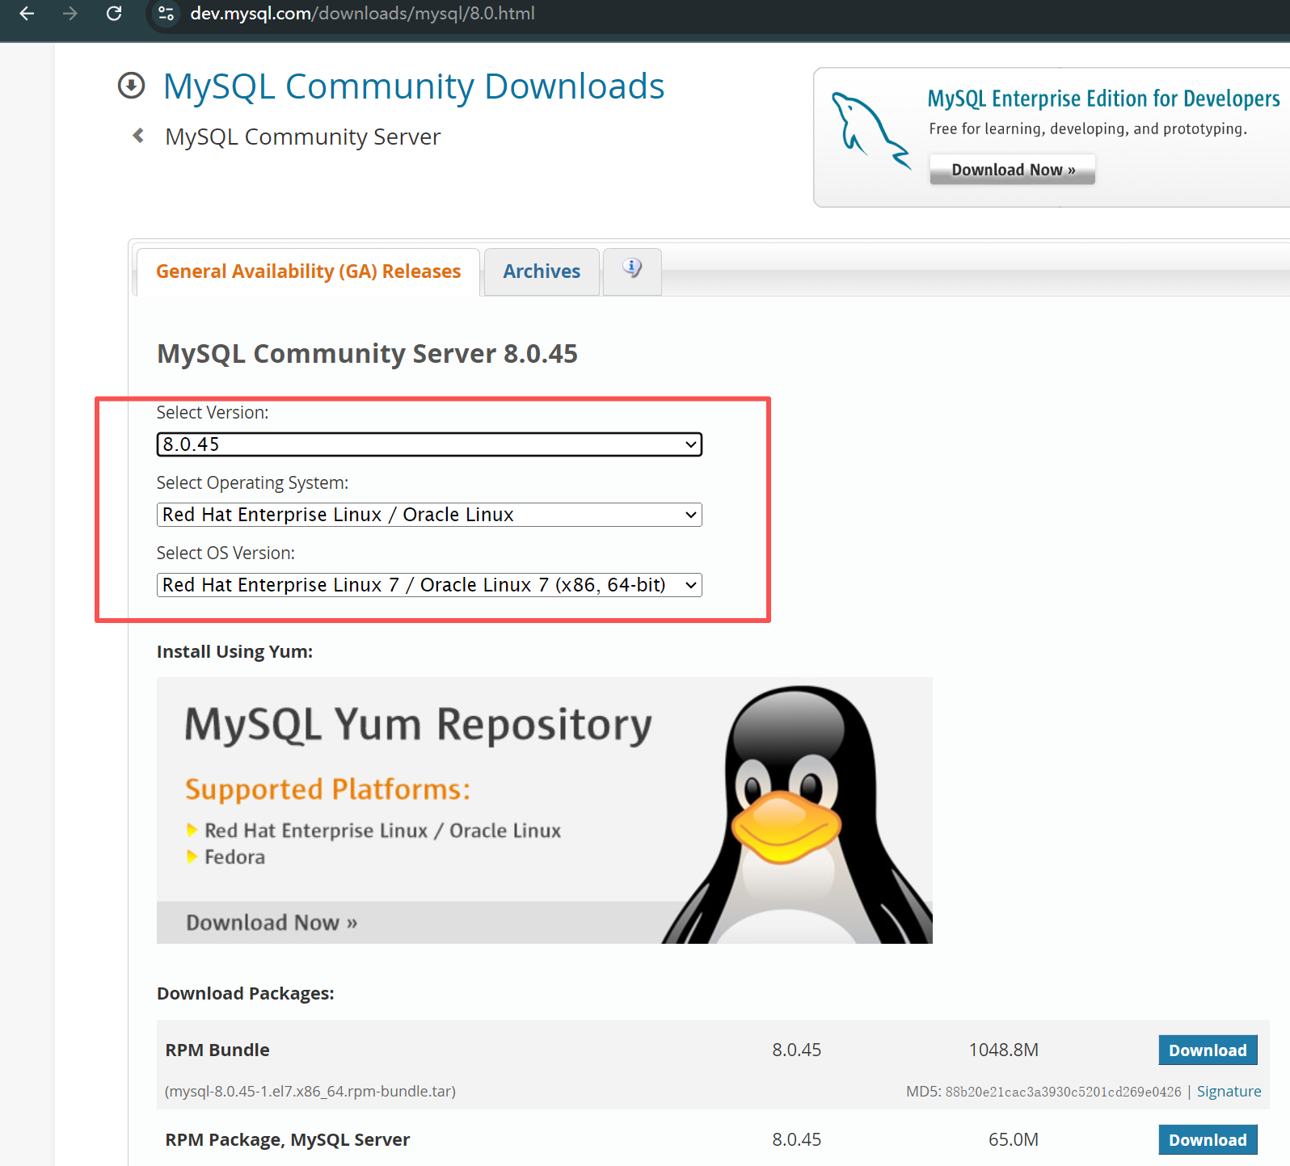Click the RPM Bundle row title

[x=217, y=1050]
